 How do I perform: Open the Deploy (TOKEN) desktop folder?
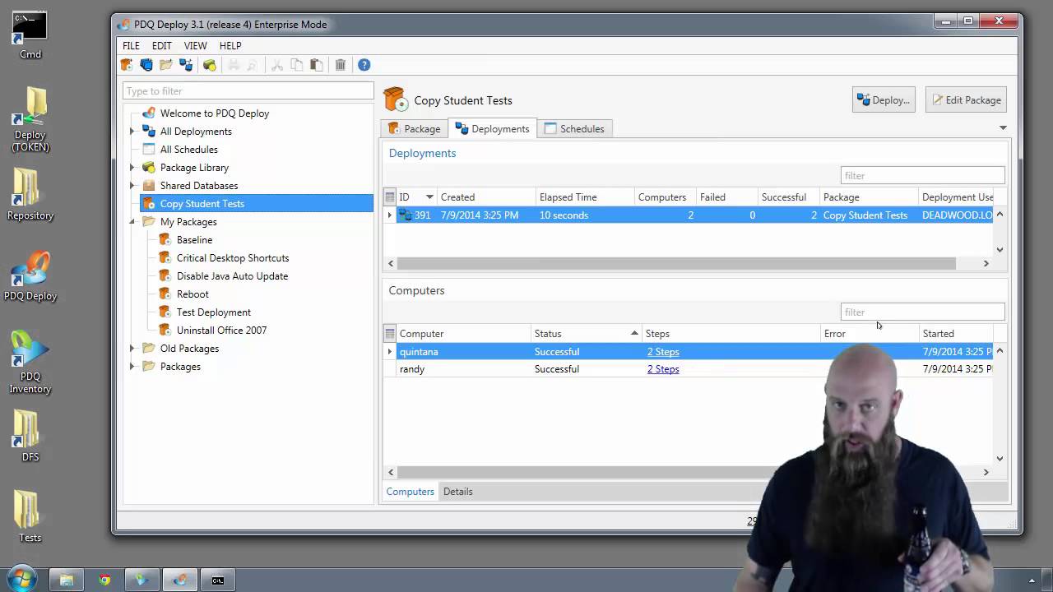[30, 120]
